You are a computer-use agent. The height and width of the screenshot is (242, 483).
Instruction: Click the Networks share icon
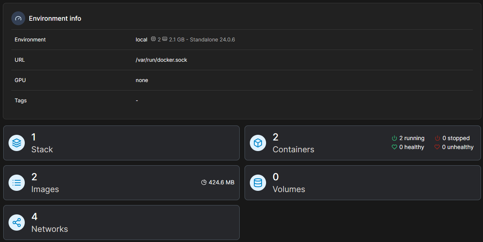tap(17, 223)
